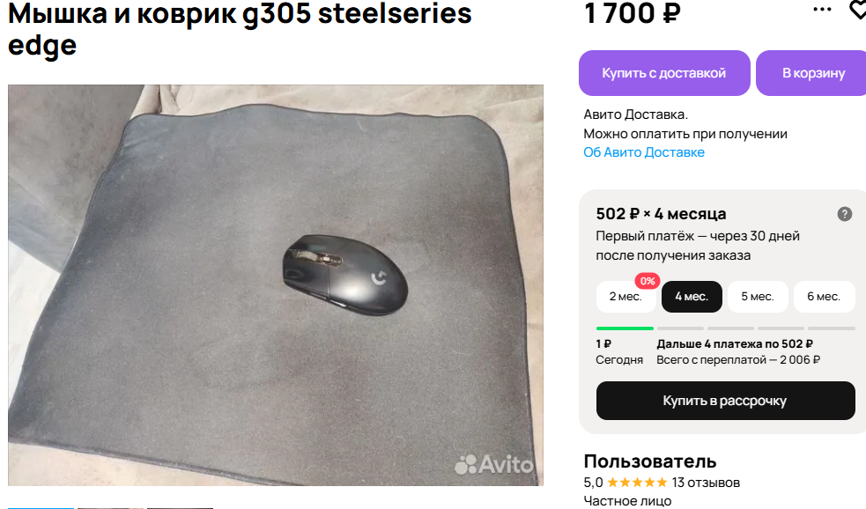Open the three-dots more options menu
Image resolution: width=866 pixels, height=509 pixels.
tap(822, 10)
